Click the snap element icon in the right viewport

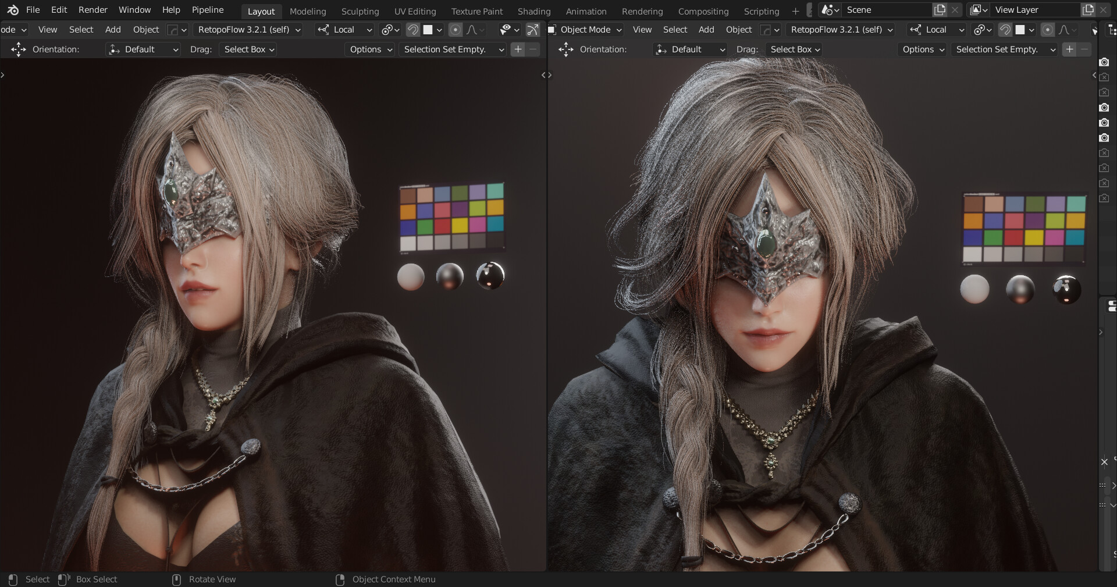1020,30
